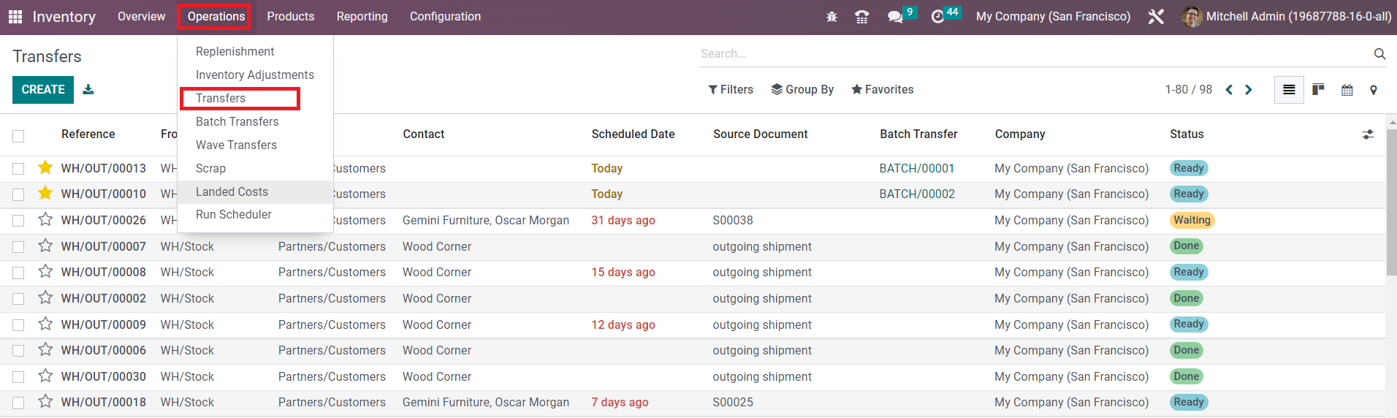
Task: Click the download export icon
Action: tap(88, 89)
